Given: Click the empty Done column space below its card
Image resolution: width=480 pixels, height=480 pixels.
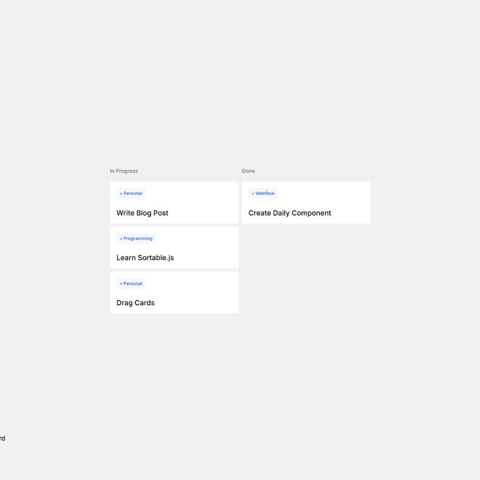Looking at the screenshot, I should pyautogui.click(x=306, y=269).
